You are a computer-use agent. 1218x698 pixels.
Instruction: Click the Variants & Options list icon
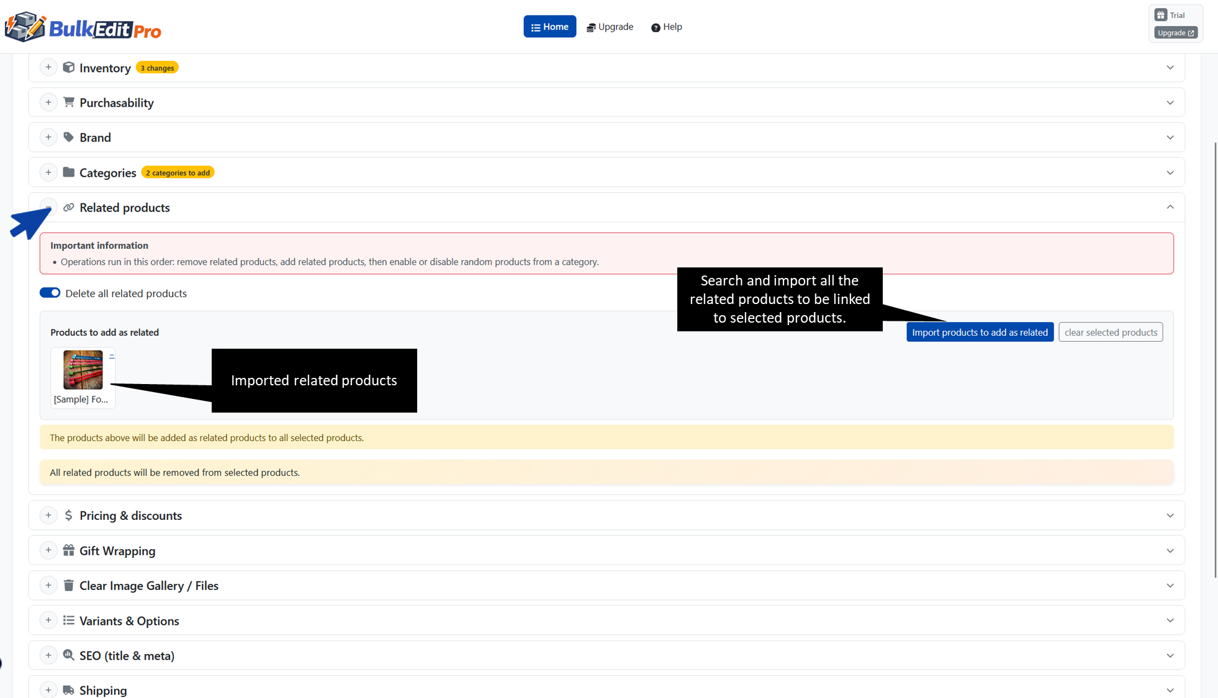click(68, 620)
